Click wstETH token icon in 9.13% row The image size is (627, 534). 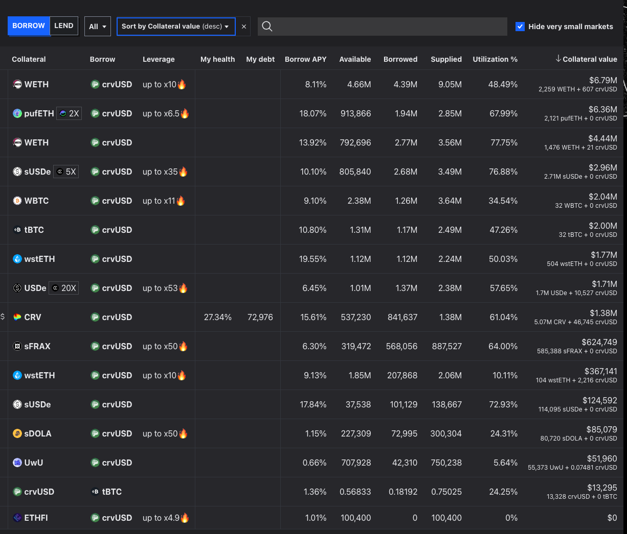[x=17, y=375]
